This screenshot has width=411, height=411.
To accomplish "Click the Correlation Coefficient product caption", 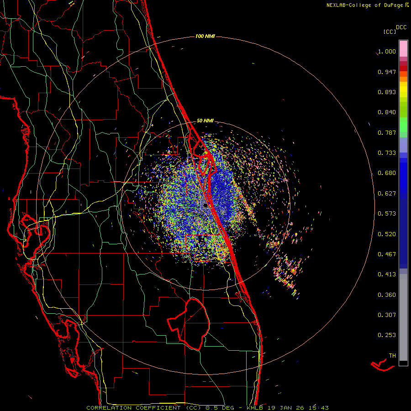I will [x=207, y=408].
